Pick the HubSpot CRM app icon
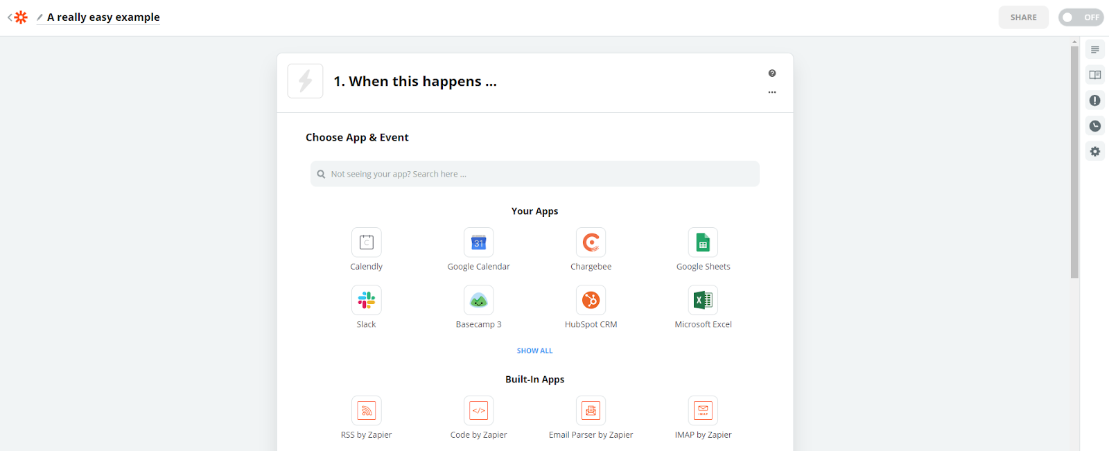Screen dimensions: 1109x451 [x=591, y=300]
